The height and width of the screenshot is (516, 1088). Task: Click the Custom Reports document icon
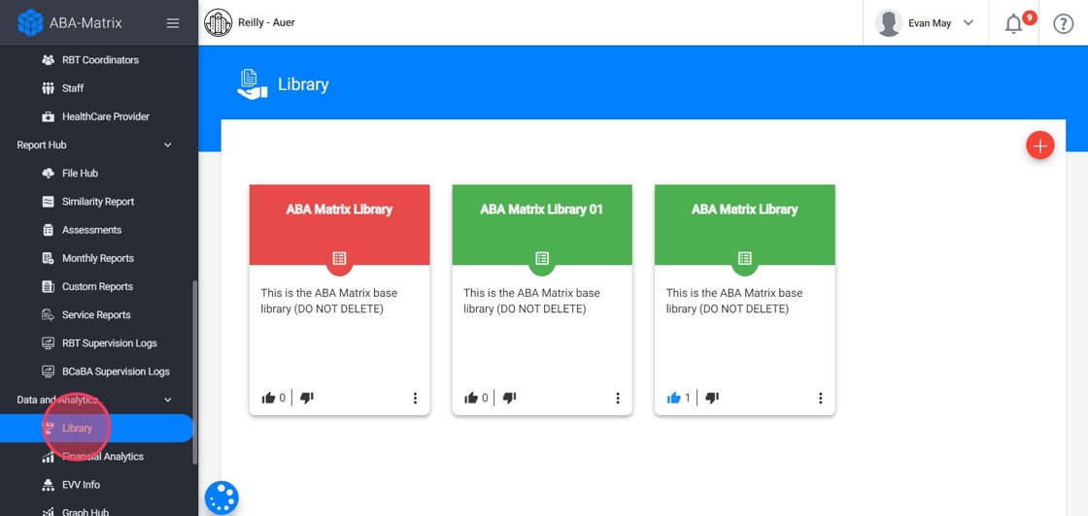pos(48,287)
